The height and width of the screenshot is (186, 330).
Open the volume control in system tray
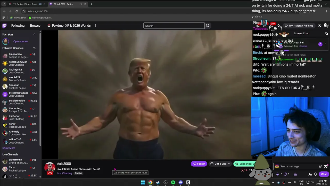312,182
